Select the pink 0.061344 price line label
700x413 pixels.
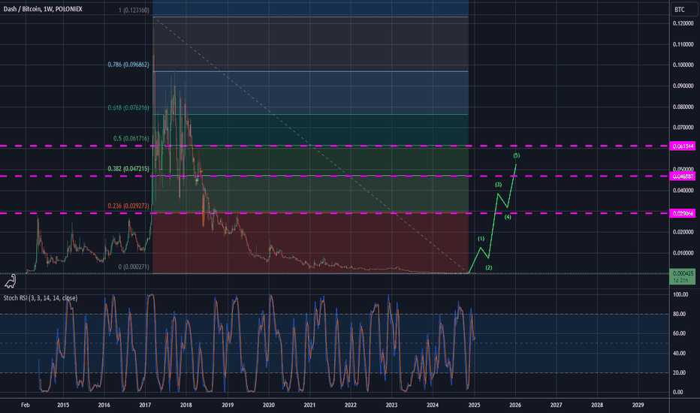[683, 146]
